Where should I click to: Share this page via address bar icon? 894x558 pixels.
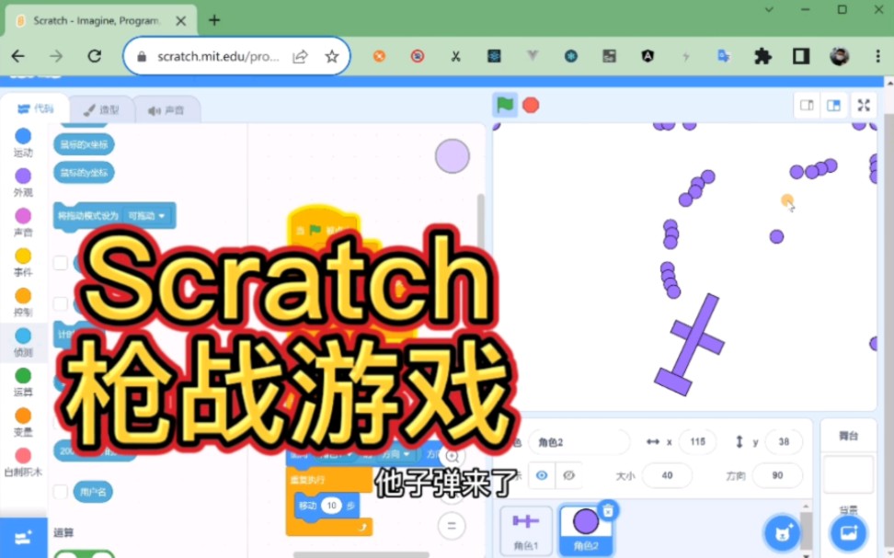coord(301,56)
